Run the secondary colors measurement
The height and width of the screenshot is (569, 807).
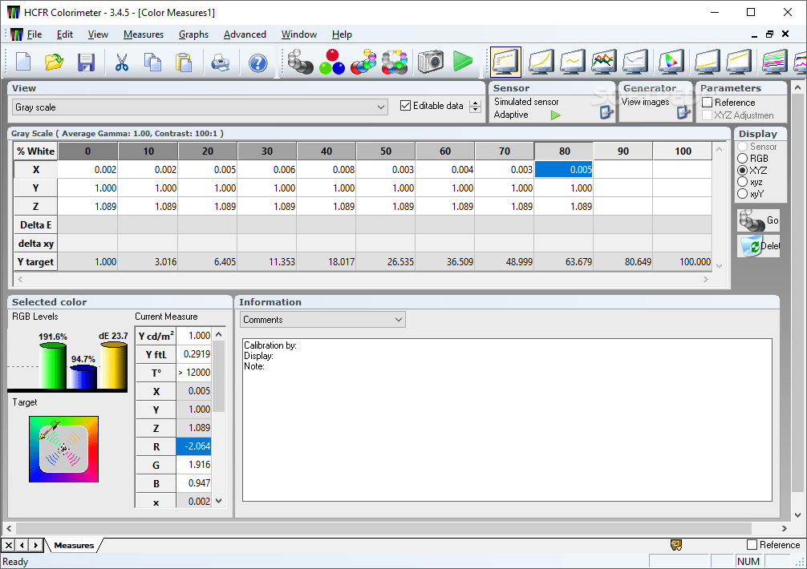[x=363, y=61]
